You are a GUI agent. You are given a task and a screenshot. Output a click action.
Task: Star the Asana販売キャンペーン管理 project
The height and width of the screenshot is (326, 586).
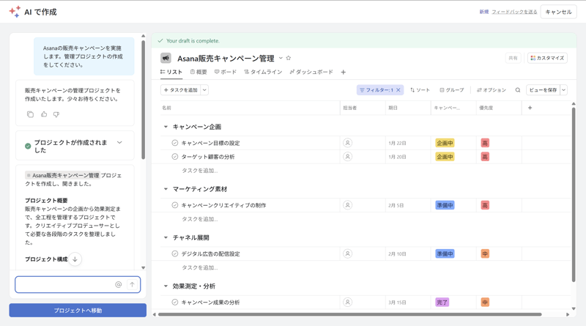(x=289, y=58)
